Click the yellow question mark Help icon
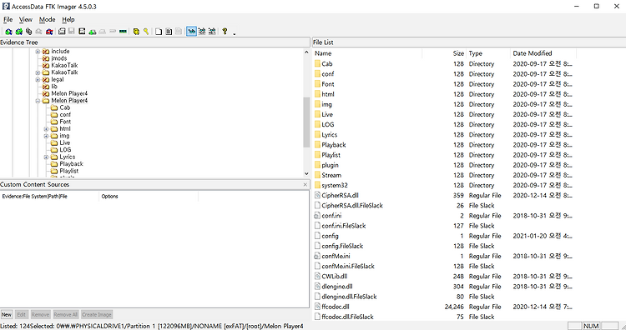Viewport: 626px width, 330px height. 225,32
